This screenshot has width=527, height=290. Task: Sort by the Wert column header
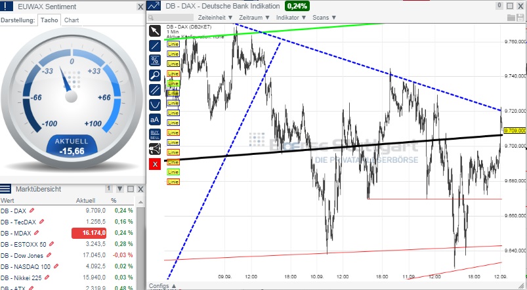click(7, 200)
